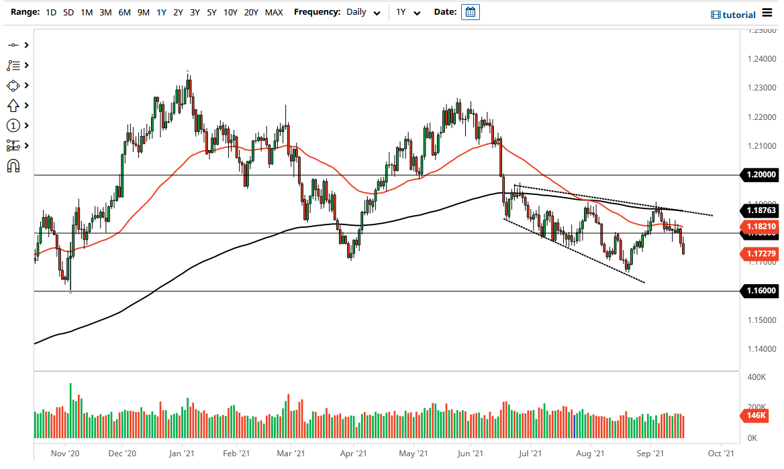
Task: Select the active 1Y range
Action: pos(161,12)
